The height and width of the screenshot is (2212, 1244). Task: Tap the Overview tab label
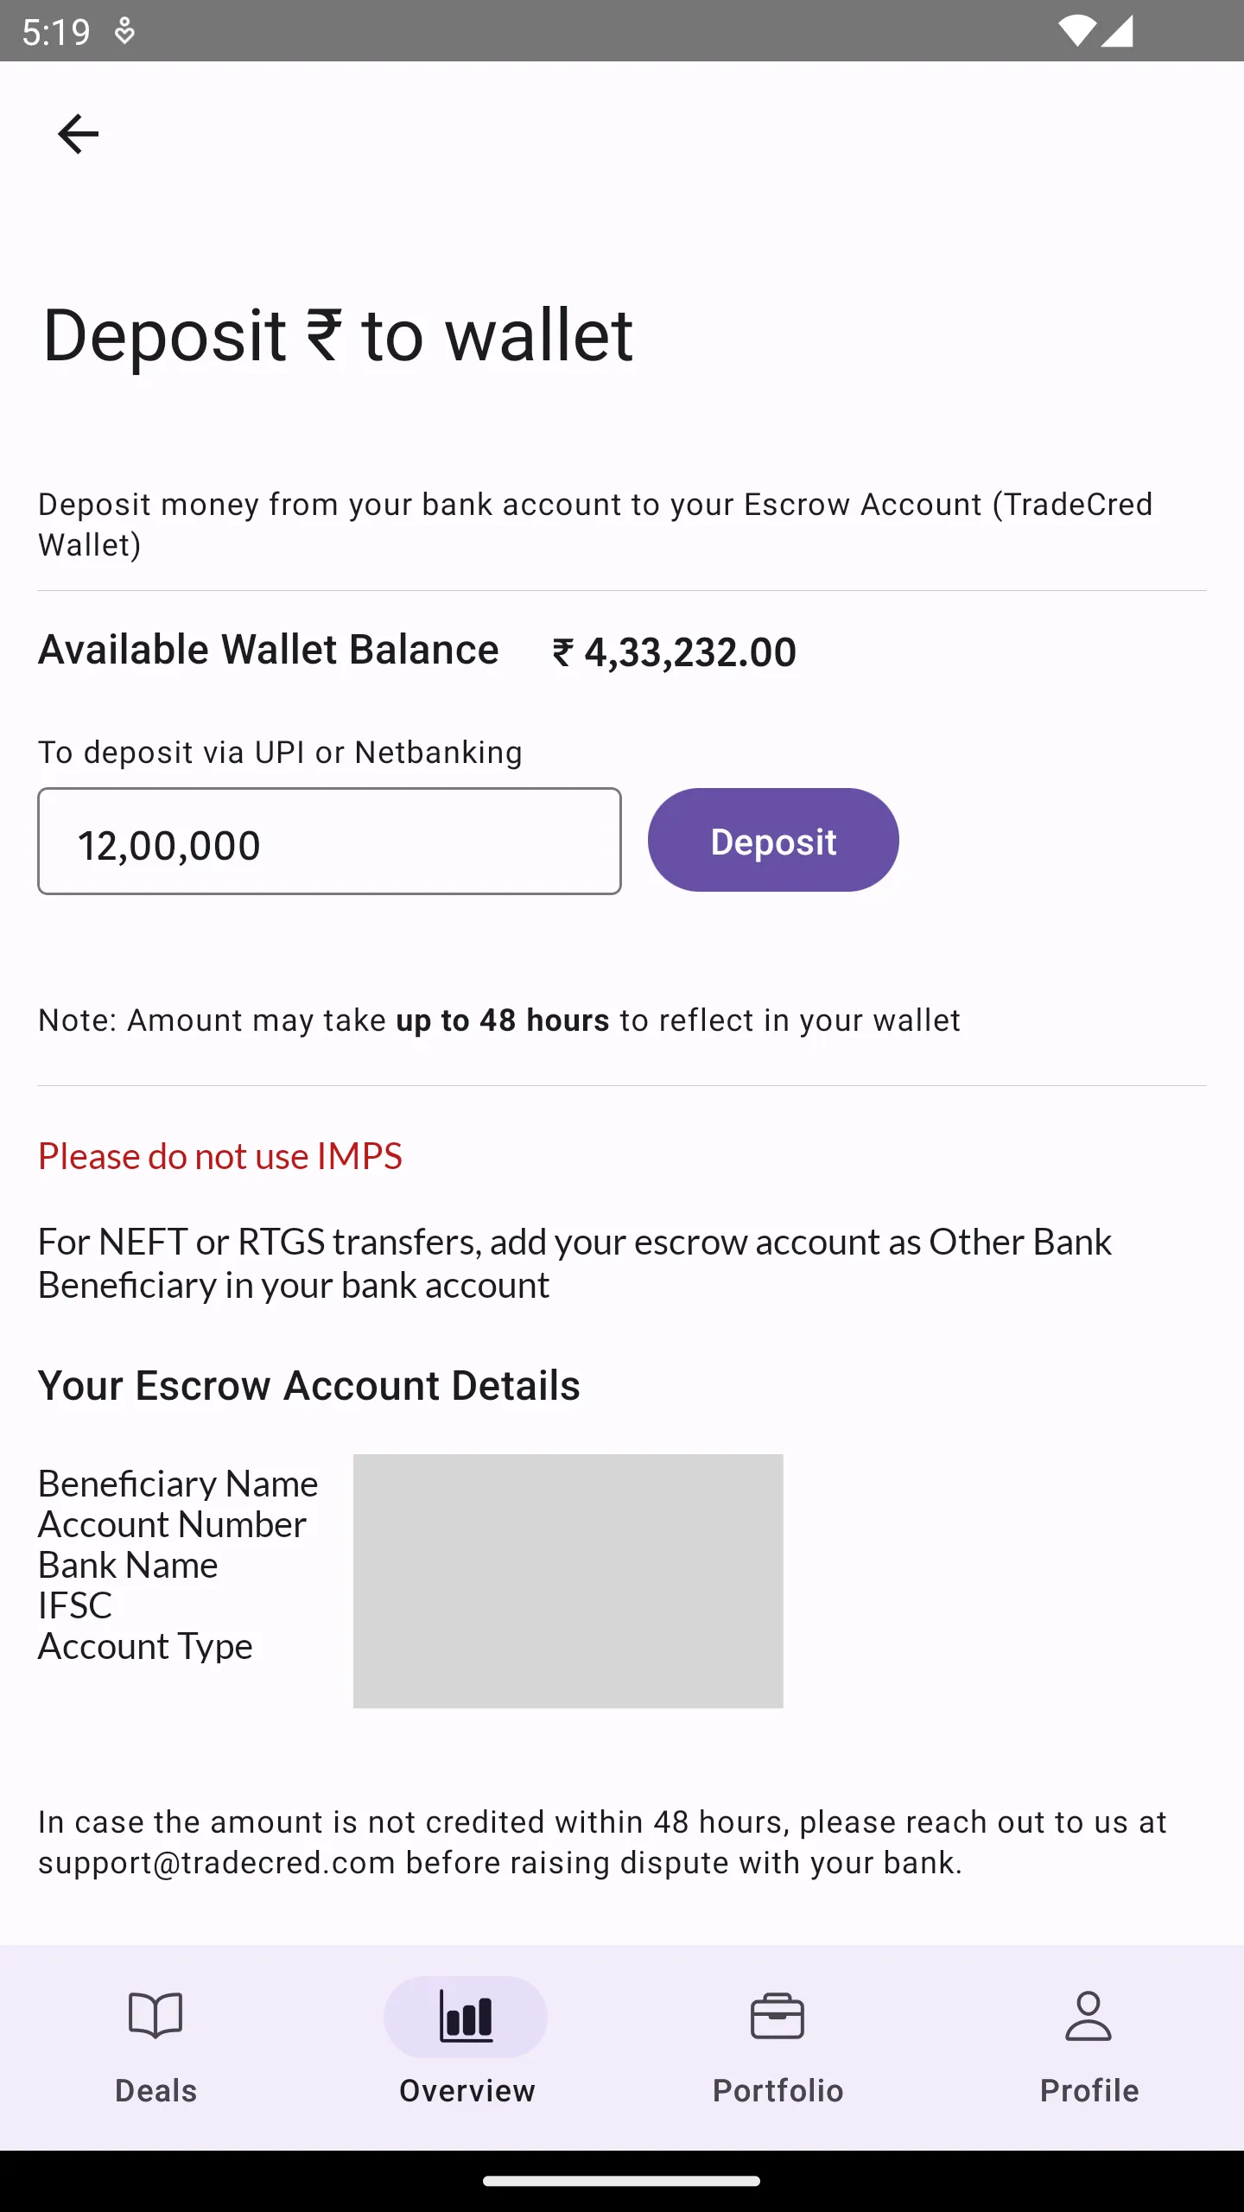(466, 2091)
